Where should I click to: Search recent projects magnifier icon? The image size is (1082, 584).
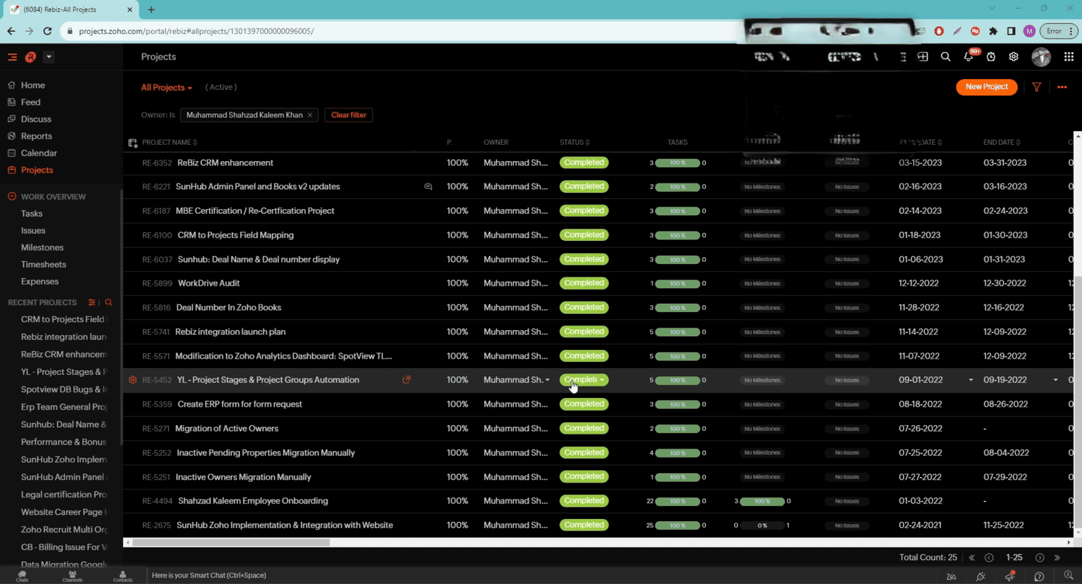pos(108,302)
